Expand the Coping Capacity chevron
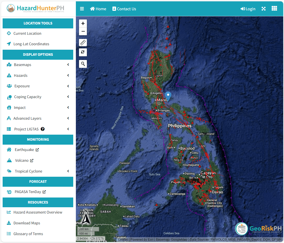The width and height of the screenshot is (284, 243). click(x=68, y=97)
